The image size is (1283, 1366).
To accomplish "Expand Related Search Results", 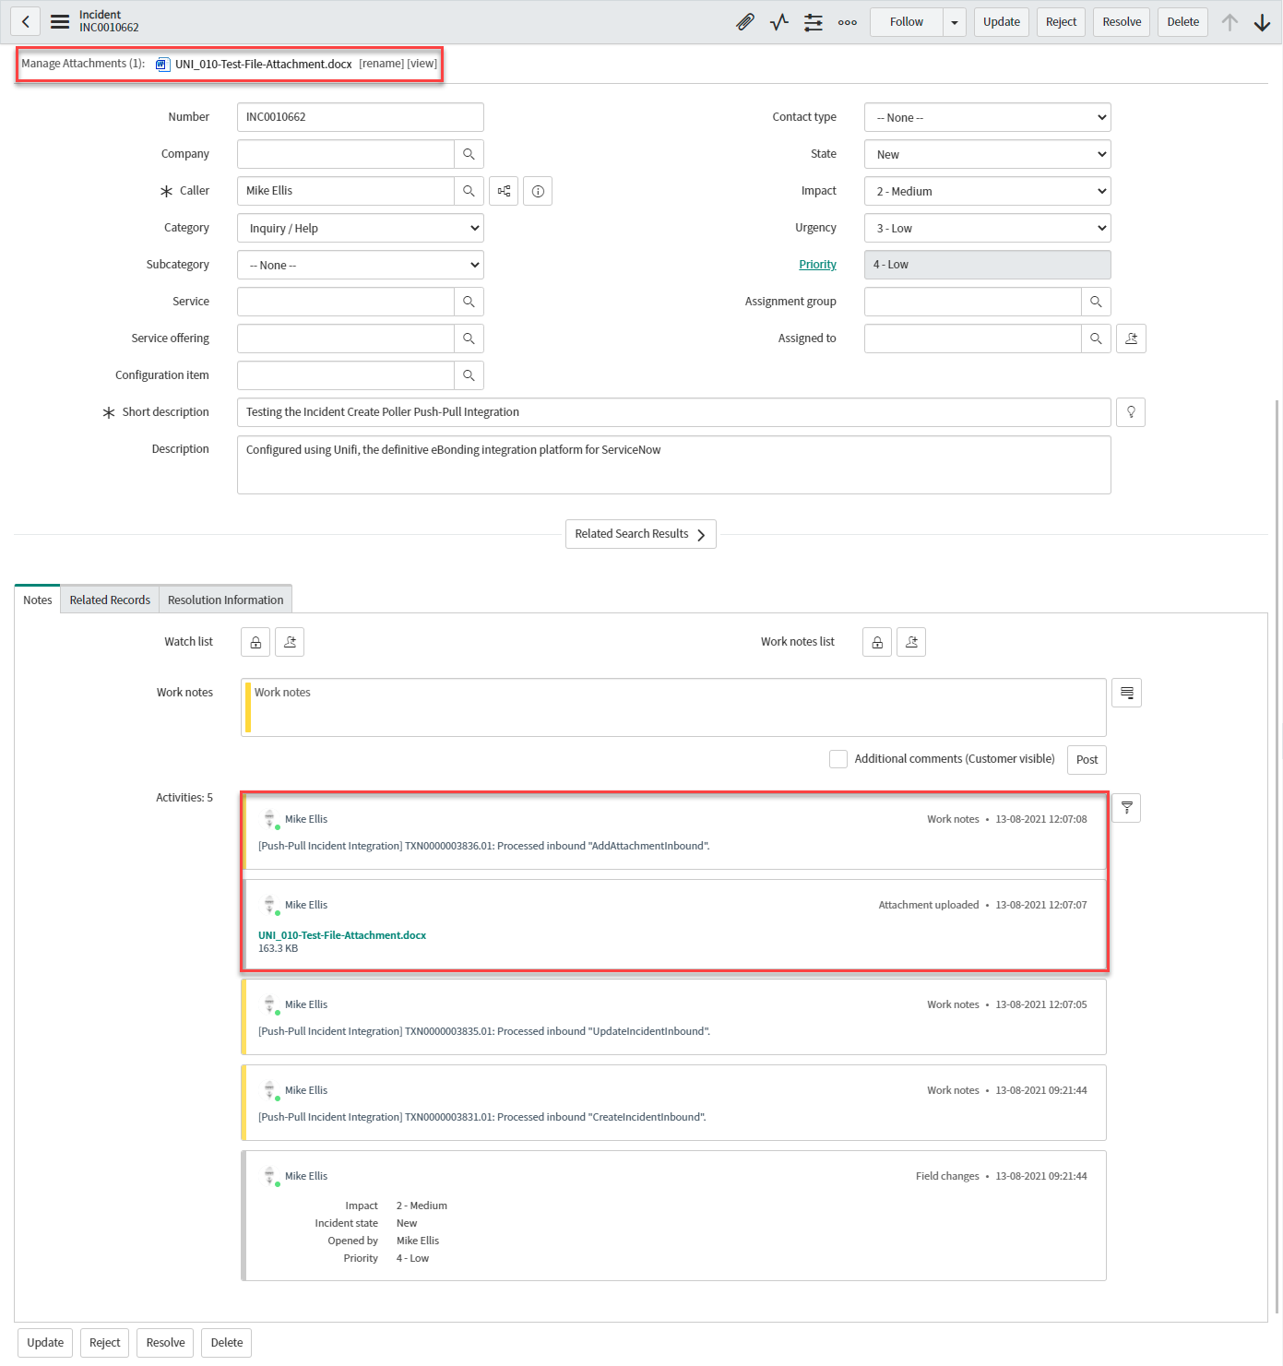I will point(640,534).
